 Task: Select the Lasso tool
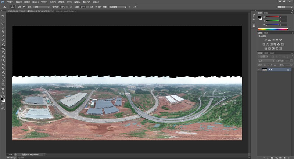(3, 24)
